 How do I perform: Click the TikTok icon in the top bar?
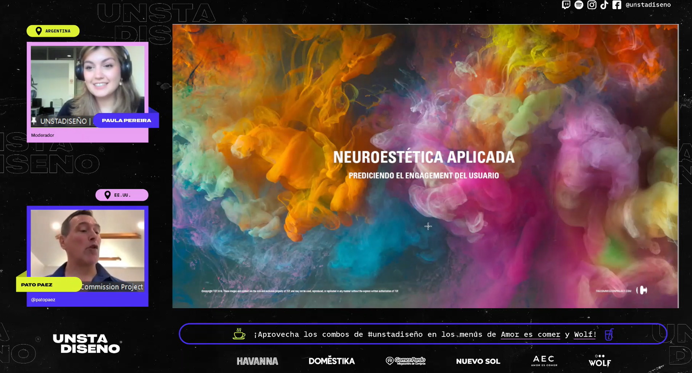[x=604, y=5]
